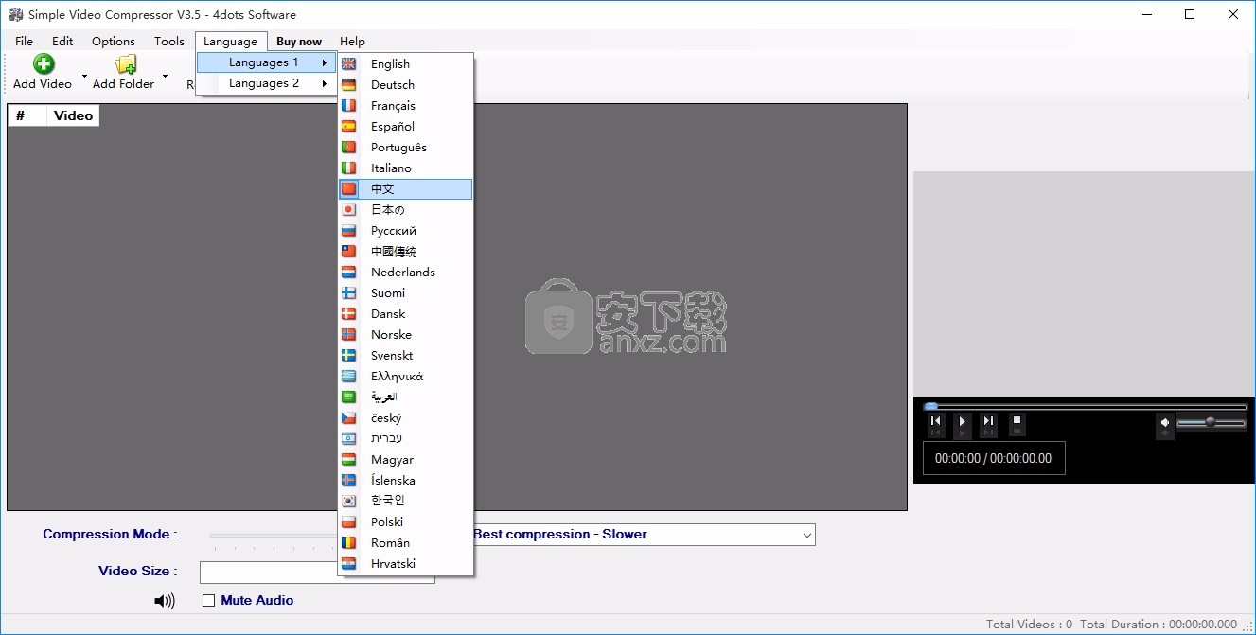1256x635 pixels.
Task: Select Magyar language
Action: pos(405,459)
